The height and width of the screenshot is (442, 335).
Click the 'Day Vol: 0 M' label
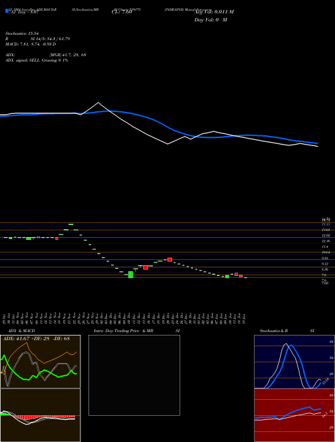(210, 20)
